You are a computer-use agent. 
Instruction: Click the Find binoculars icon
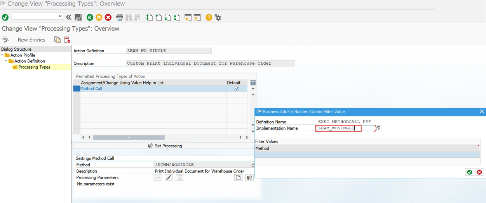click(x=129, y=17)
